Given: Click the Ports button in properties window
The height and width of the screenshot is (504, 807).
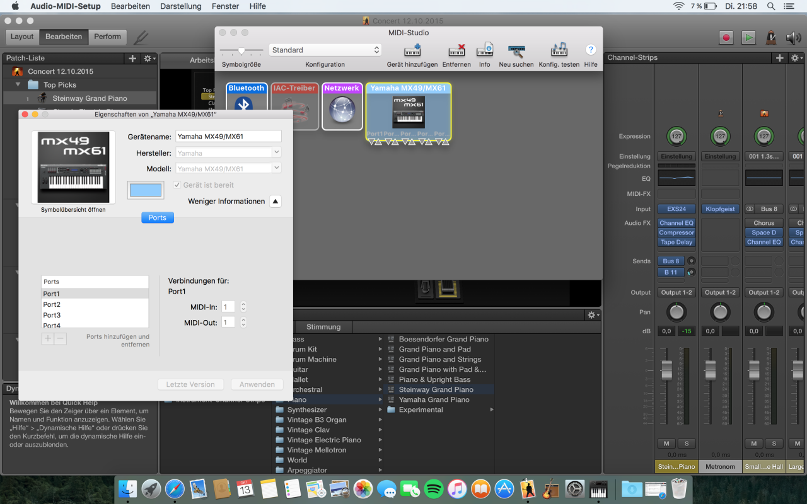Looking at the screenshot, I should (x=158, y=217).
